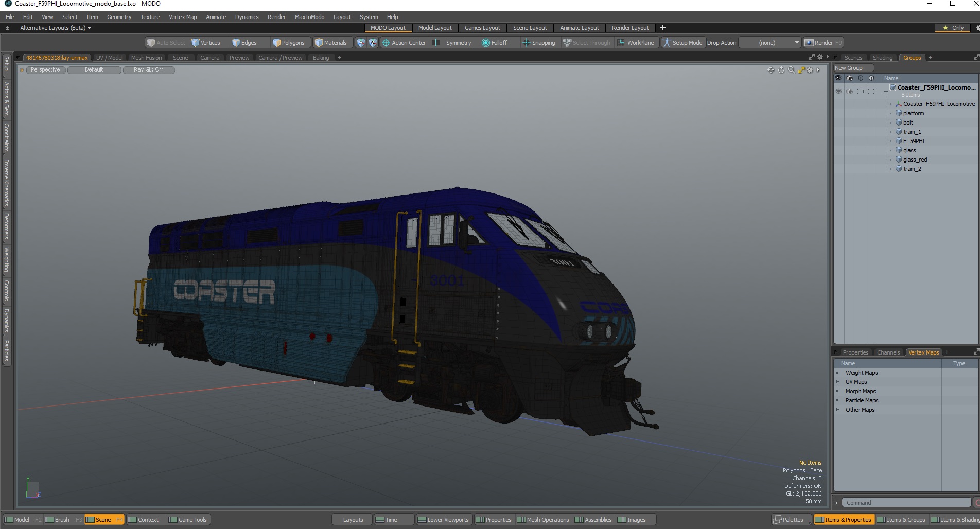
Task: Select Vertices selection mode
Action: click(x=205, y=43)
